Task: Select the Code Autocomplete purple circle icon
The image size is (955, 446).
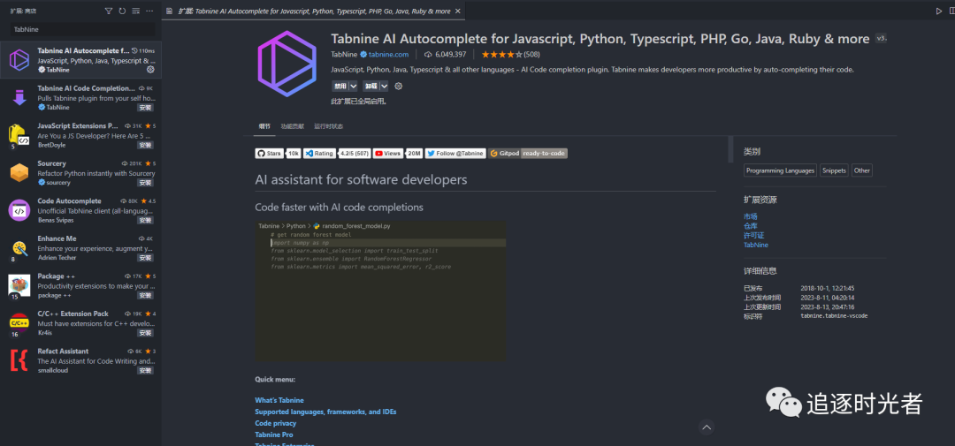Action: pyautogui.click(x=19, y=210)
